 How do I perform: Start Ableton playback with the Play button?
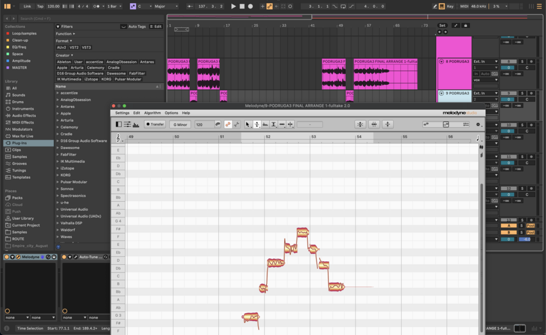point(234,6)
